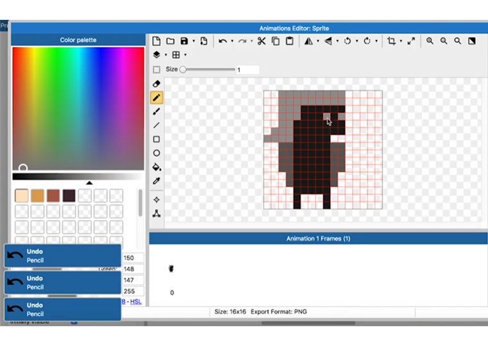
Task: Create a new file from toolbar
Action: click(156, 41)
